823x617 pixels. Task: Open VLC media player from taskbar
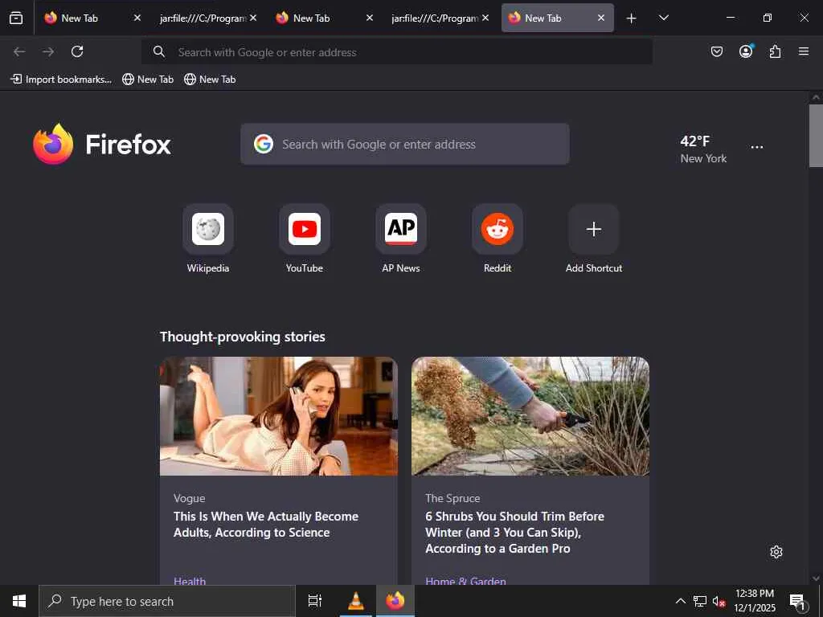[x=356, y=601]
